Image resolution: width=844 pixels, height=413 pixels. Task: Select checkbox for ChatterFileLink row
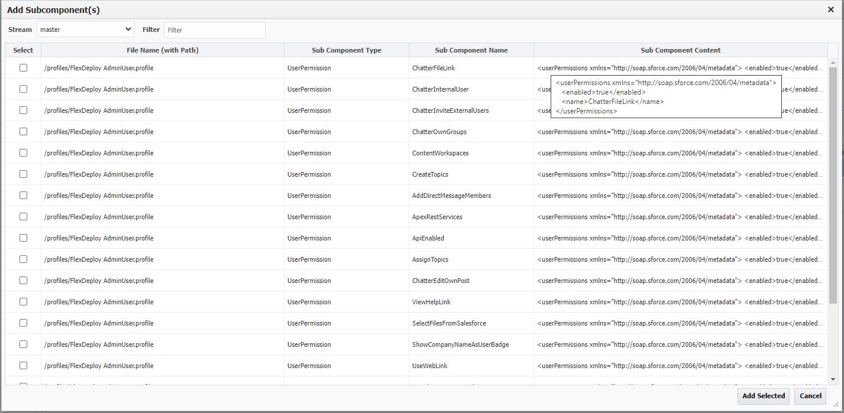(23, 68)
